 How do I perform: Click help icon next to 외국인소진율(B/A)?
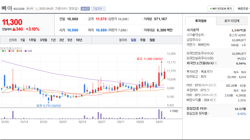point(216,63)
